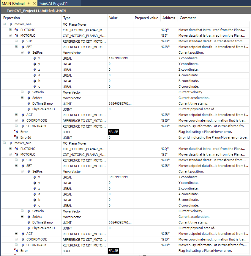Viewport: 251px width, 256px height.
Task: Click PLCTOMC icon under mover_one
Action: [x=16, y=30]
